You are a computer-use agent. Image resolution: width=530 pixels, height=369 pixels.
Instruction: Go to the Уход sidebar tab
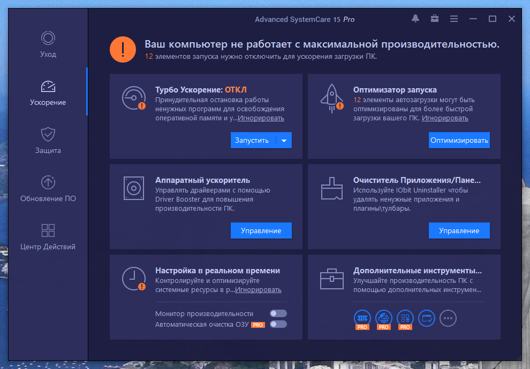click(x=48, y=44)
